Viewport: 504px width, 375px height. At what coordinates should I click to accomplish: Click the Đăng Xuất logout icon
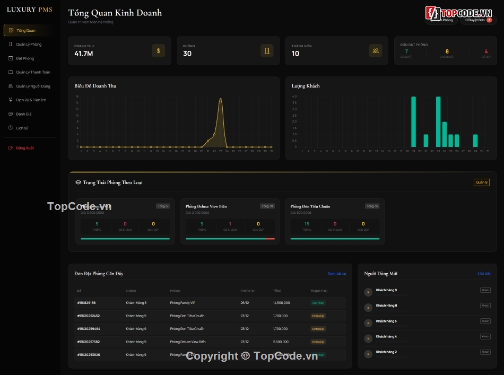[11, 148]
